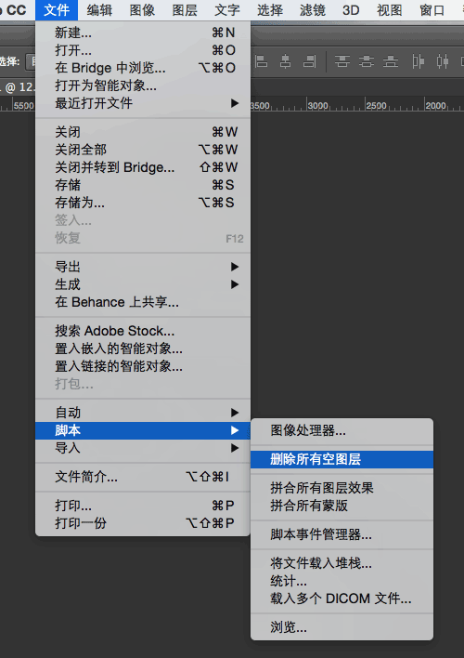This screenshot has height=658, width=464.
Task: Open the 文字 menu
Action: (x=227, y=10)
